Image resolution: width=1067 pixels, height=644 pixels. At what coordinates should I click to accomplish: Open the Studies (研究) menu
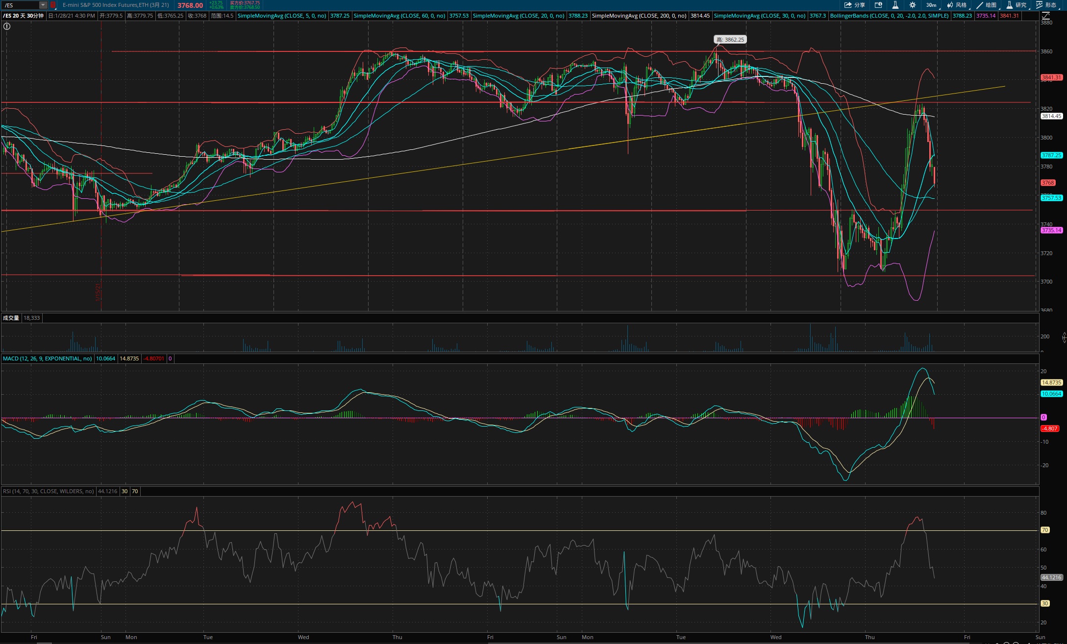(x=1016, y=5)
